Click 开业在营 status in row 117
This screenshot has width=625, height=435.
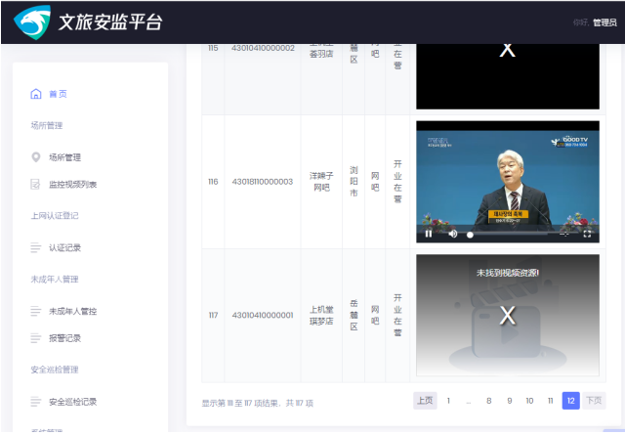pyautogui.click(x=397, y=316)
